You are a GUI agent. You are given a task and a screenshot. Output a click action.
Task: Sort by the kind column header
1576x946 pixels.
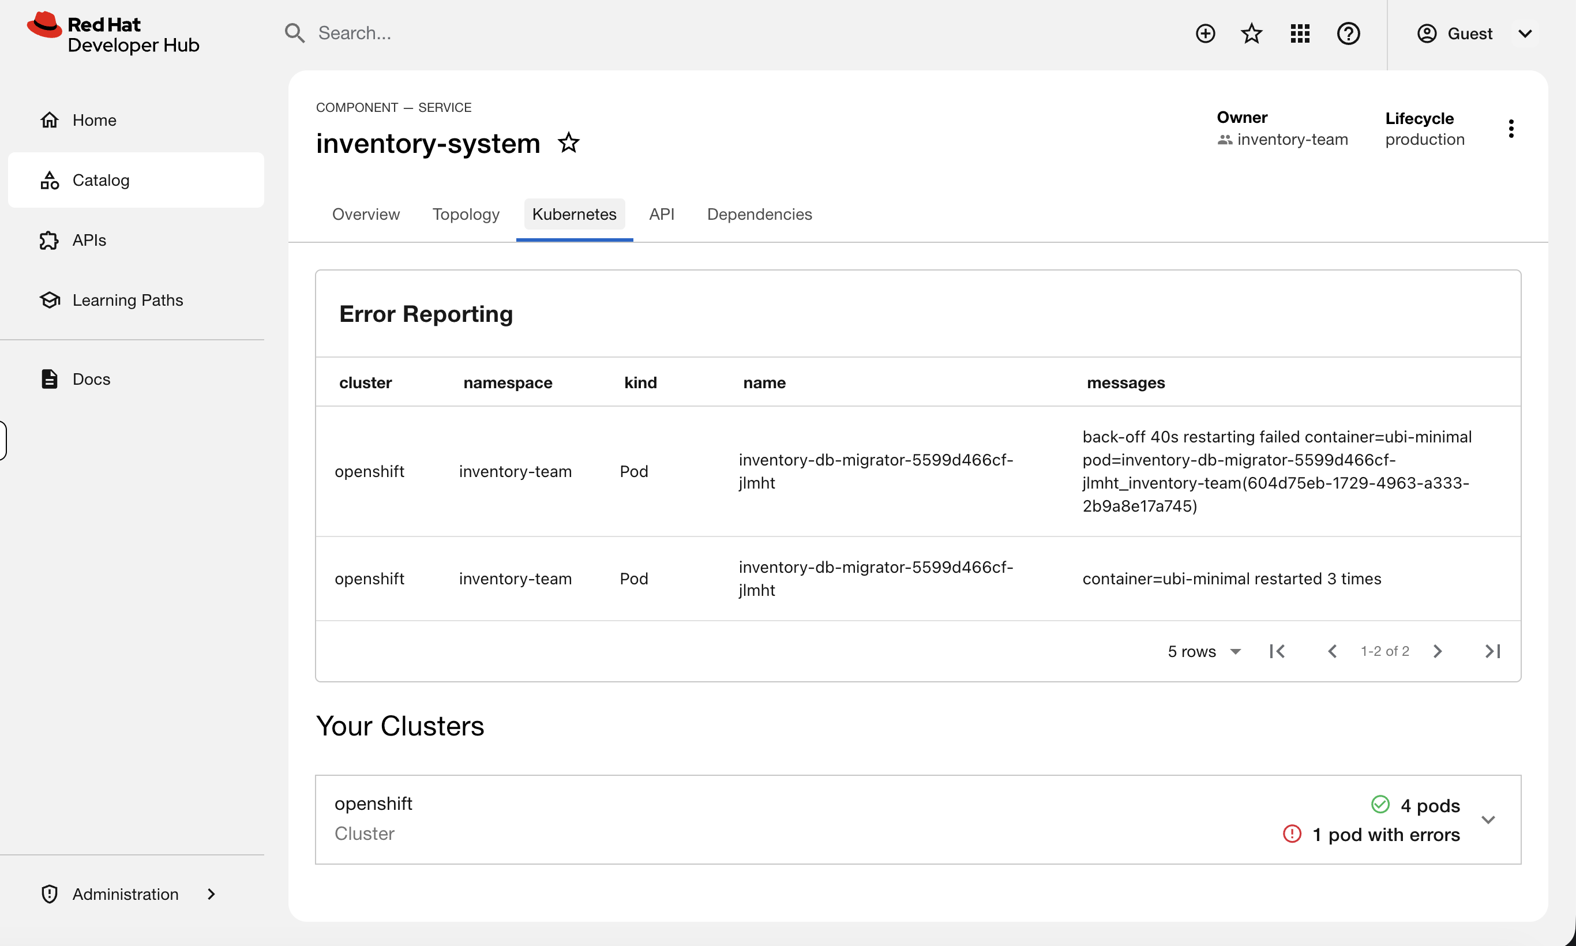coord(640,382)
